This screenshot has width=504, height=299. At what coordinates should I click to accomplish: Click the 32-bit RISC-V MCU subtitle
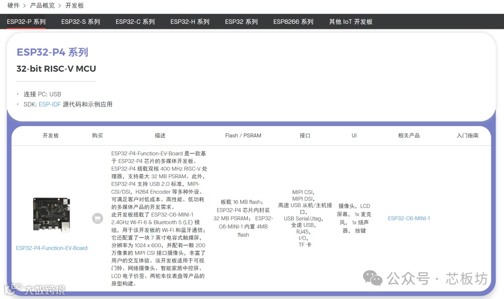(56, 69)
